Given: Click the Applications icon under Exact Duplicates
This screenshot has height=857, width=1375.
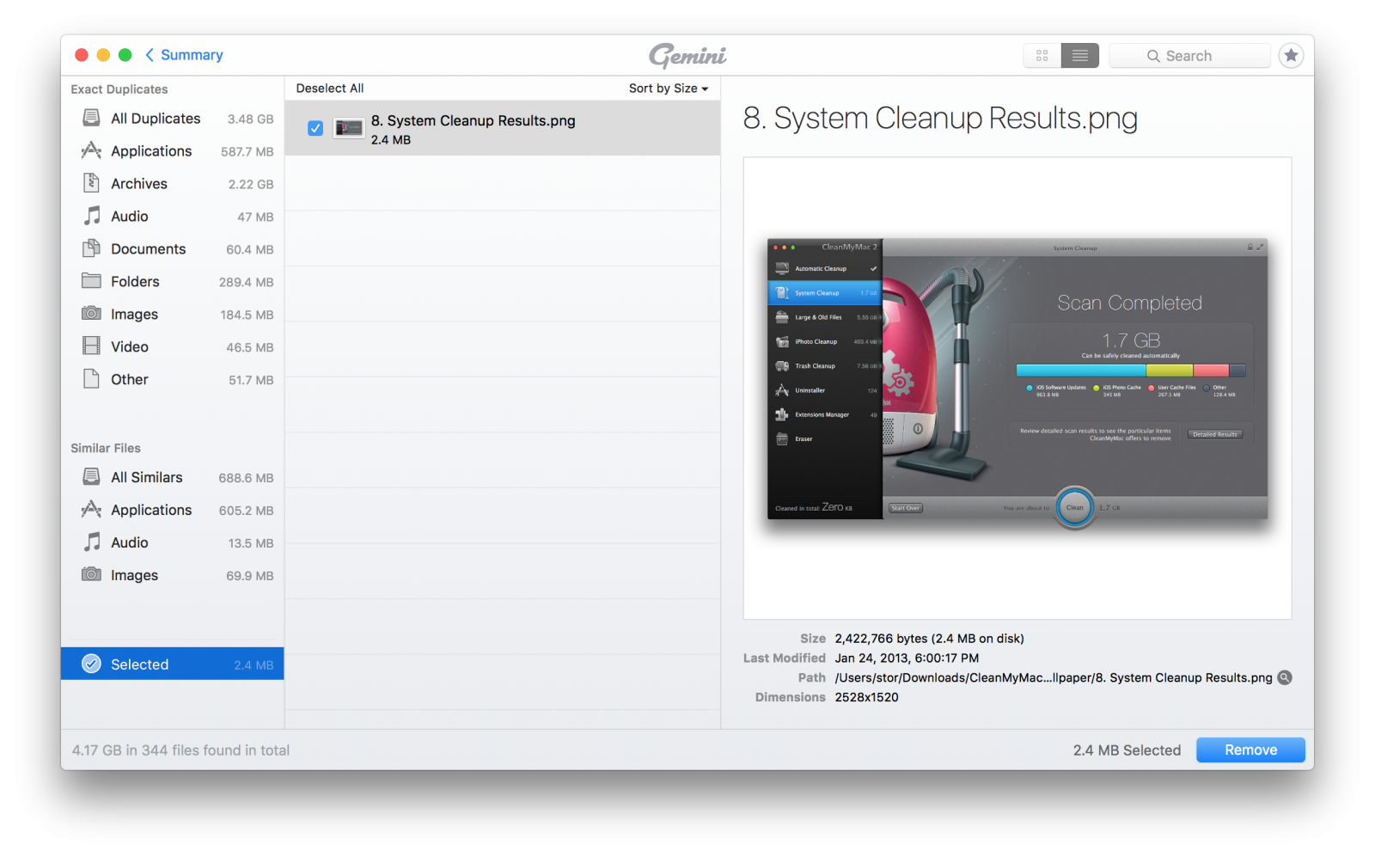Looking at the screenshot, I should point(91,150).
